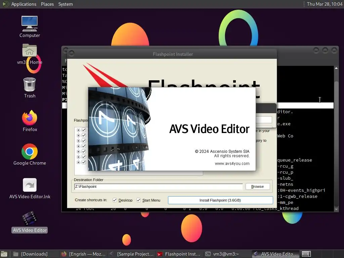Image resolution: width=344 pixels, height=258 pixels.
Task: Click the Flashpoint Installer title bar
Action: pyautogui.click(x=173, y=54)
